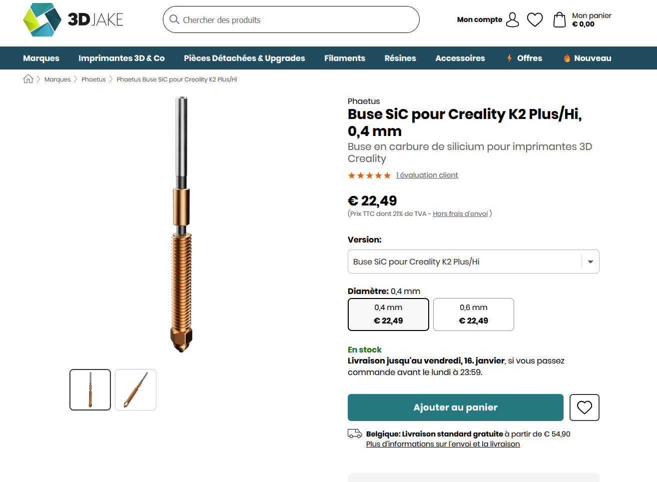
Task: Click Ajouter au panier button
Action: coord(455,407)
